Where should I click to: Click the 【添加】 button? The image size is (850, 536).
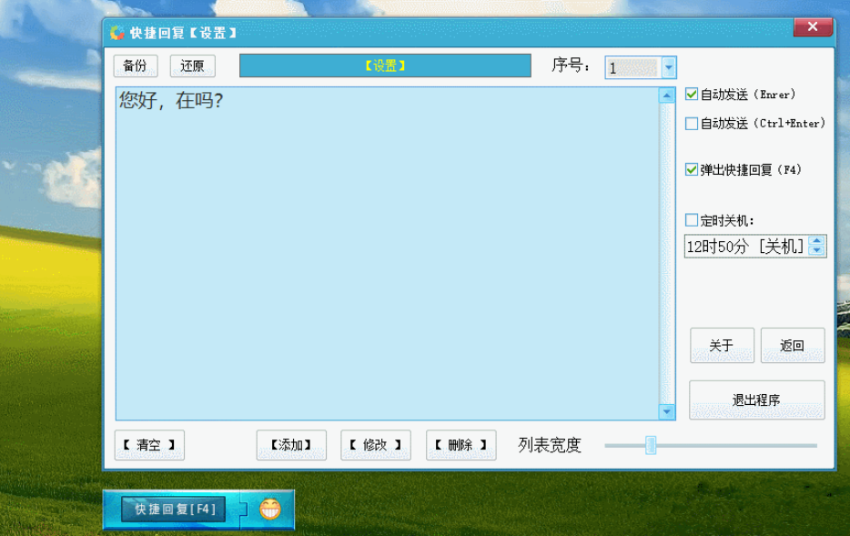point(291,445)
